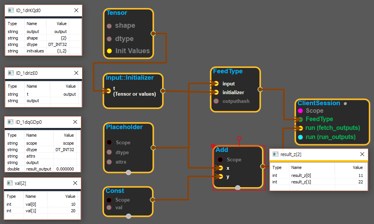Image resolution: width=374 pixels, height=224 pixels.
Task: Click the outputhash port on FeedType node
Action: click(216, 101)
